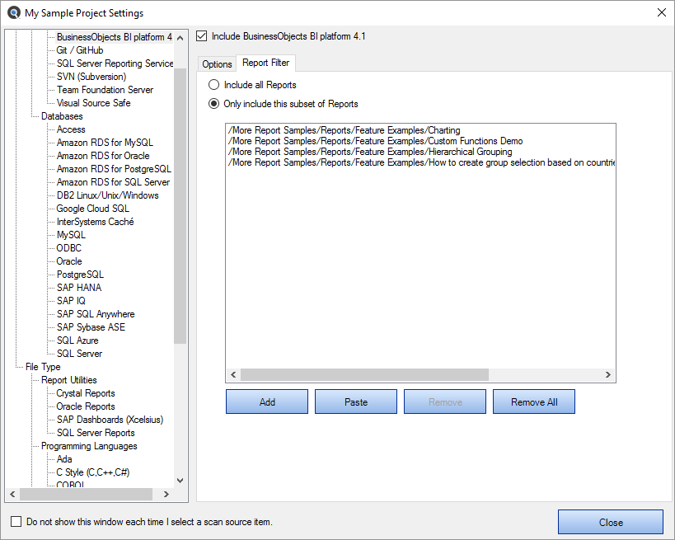The width and height of the screenshot is (675, 540).
Task: Select SQL Azure tree item
Action: (77, 340)
